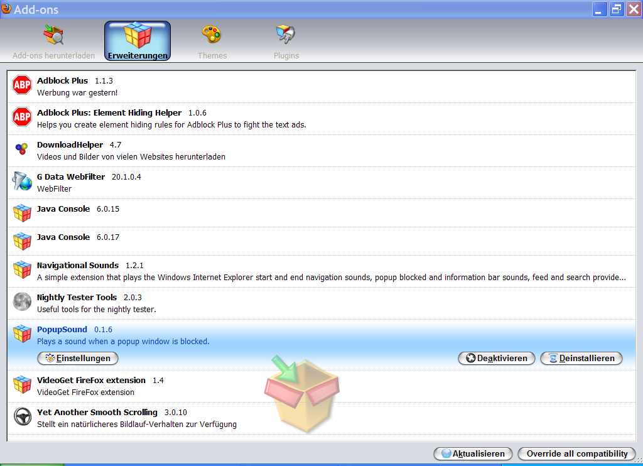Click the Yet Another Smooth Scrolling wheel icon
This screenshot has width=643, height=466.
point(22,416)
